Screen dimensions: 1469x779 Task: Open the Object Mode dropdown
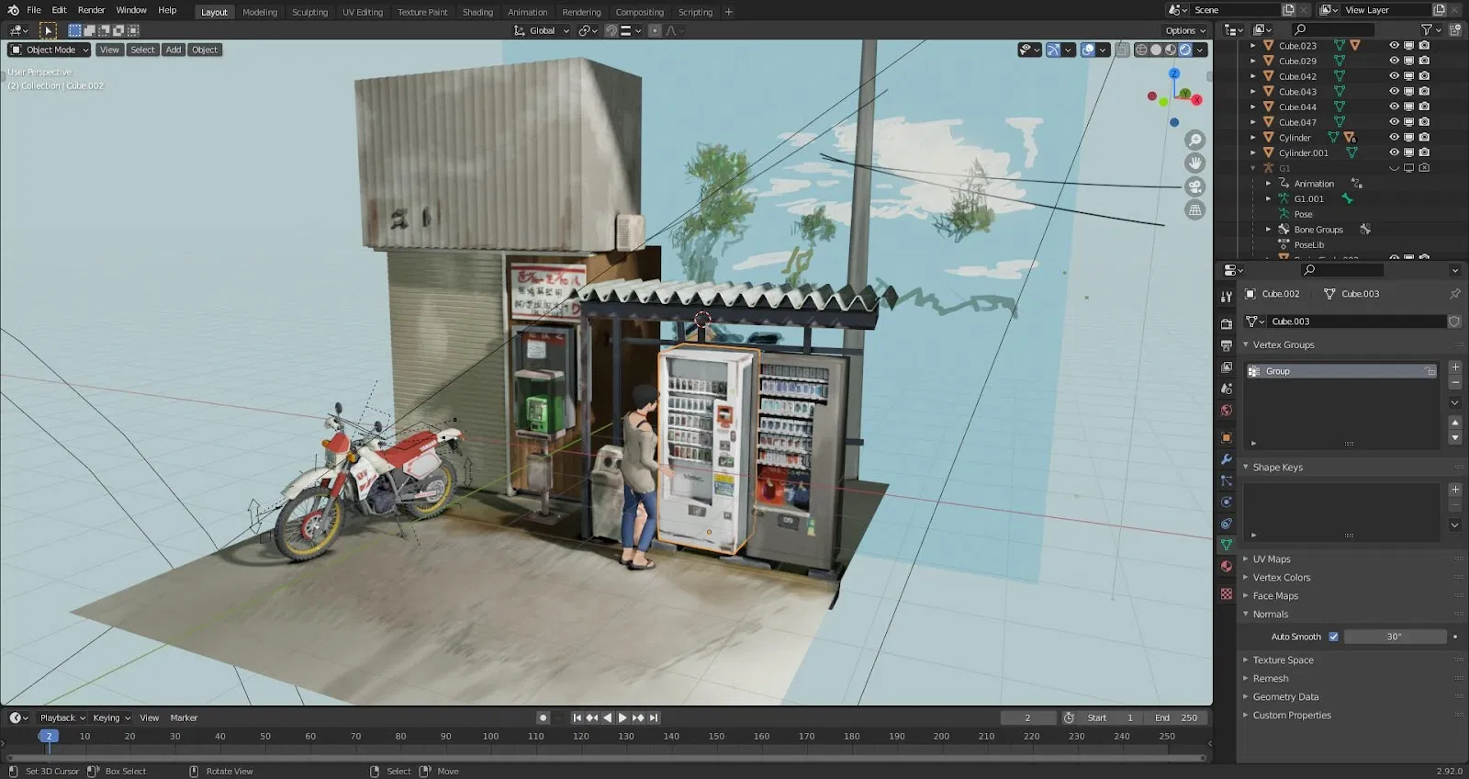point(50,50)
